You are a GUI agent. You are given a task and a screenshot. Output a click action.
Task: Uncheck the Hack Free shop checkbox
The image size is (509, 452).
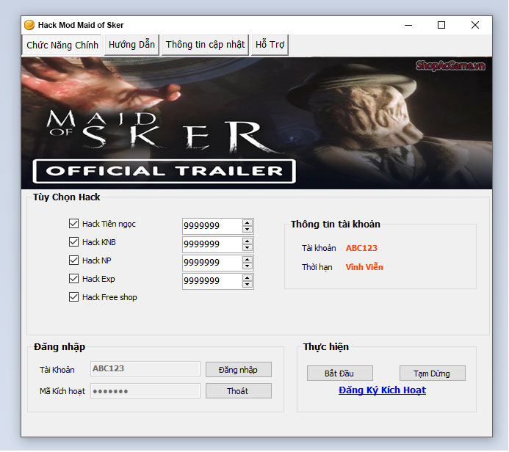pyautogui.click(x=73, y=297)
